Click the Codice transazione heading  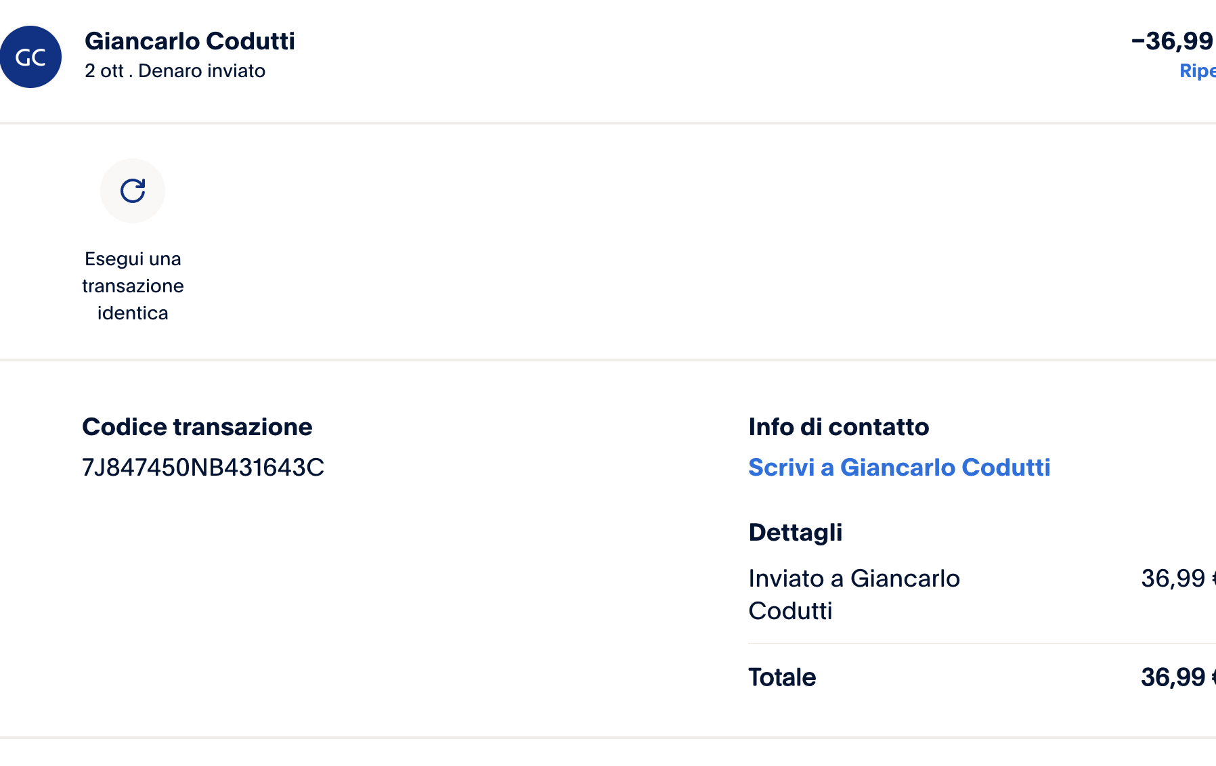(197, 427)
